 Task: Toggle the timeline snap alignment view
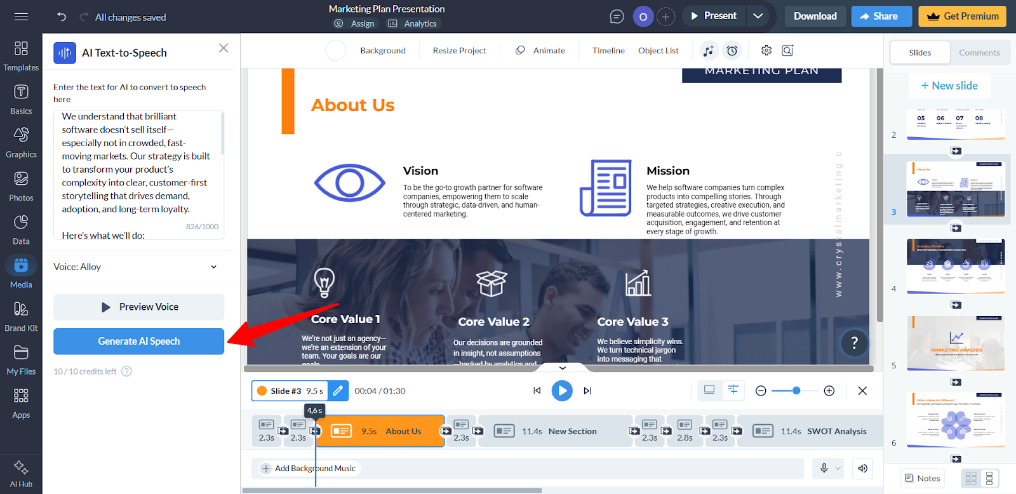pyautogui.click(x=733, y=390)
